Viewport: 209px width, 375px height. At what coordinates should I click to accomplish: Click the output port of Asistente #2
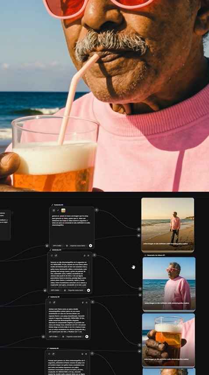click(96, 210)
